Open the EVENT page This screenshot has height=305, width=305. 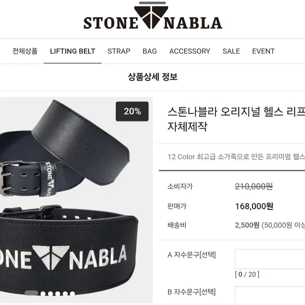[x=263, y=51]
